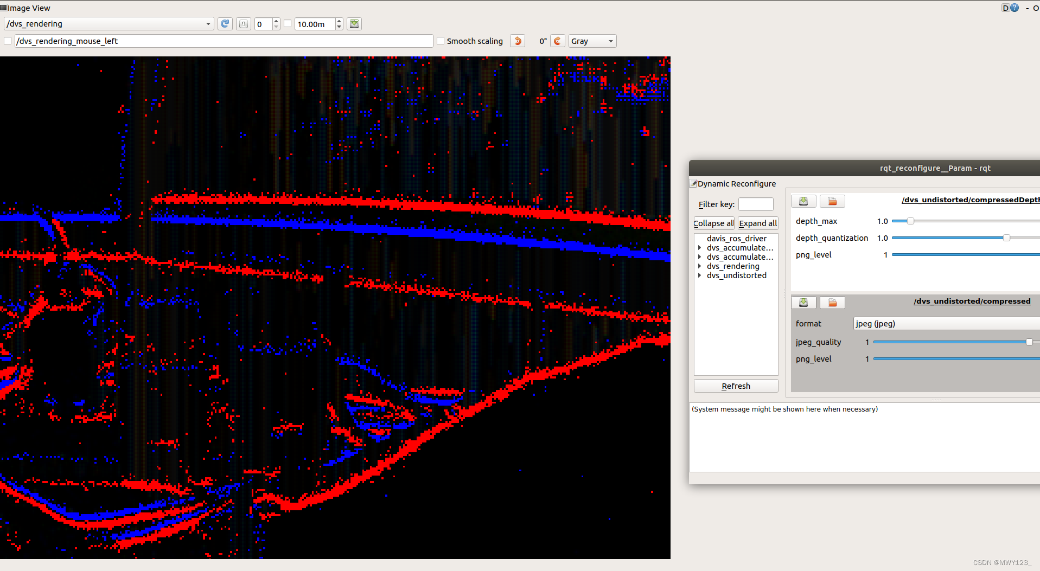
Task: Expand the dvs_undistorted tree node
Action: (699, 275)
